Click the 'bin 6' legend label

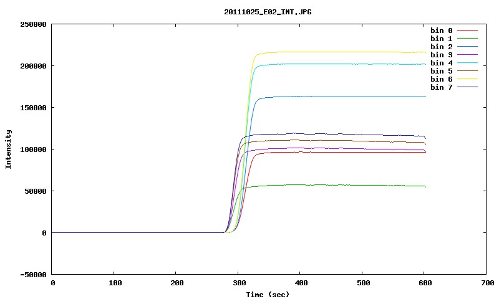[442, 79]
